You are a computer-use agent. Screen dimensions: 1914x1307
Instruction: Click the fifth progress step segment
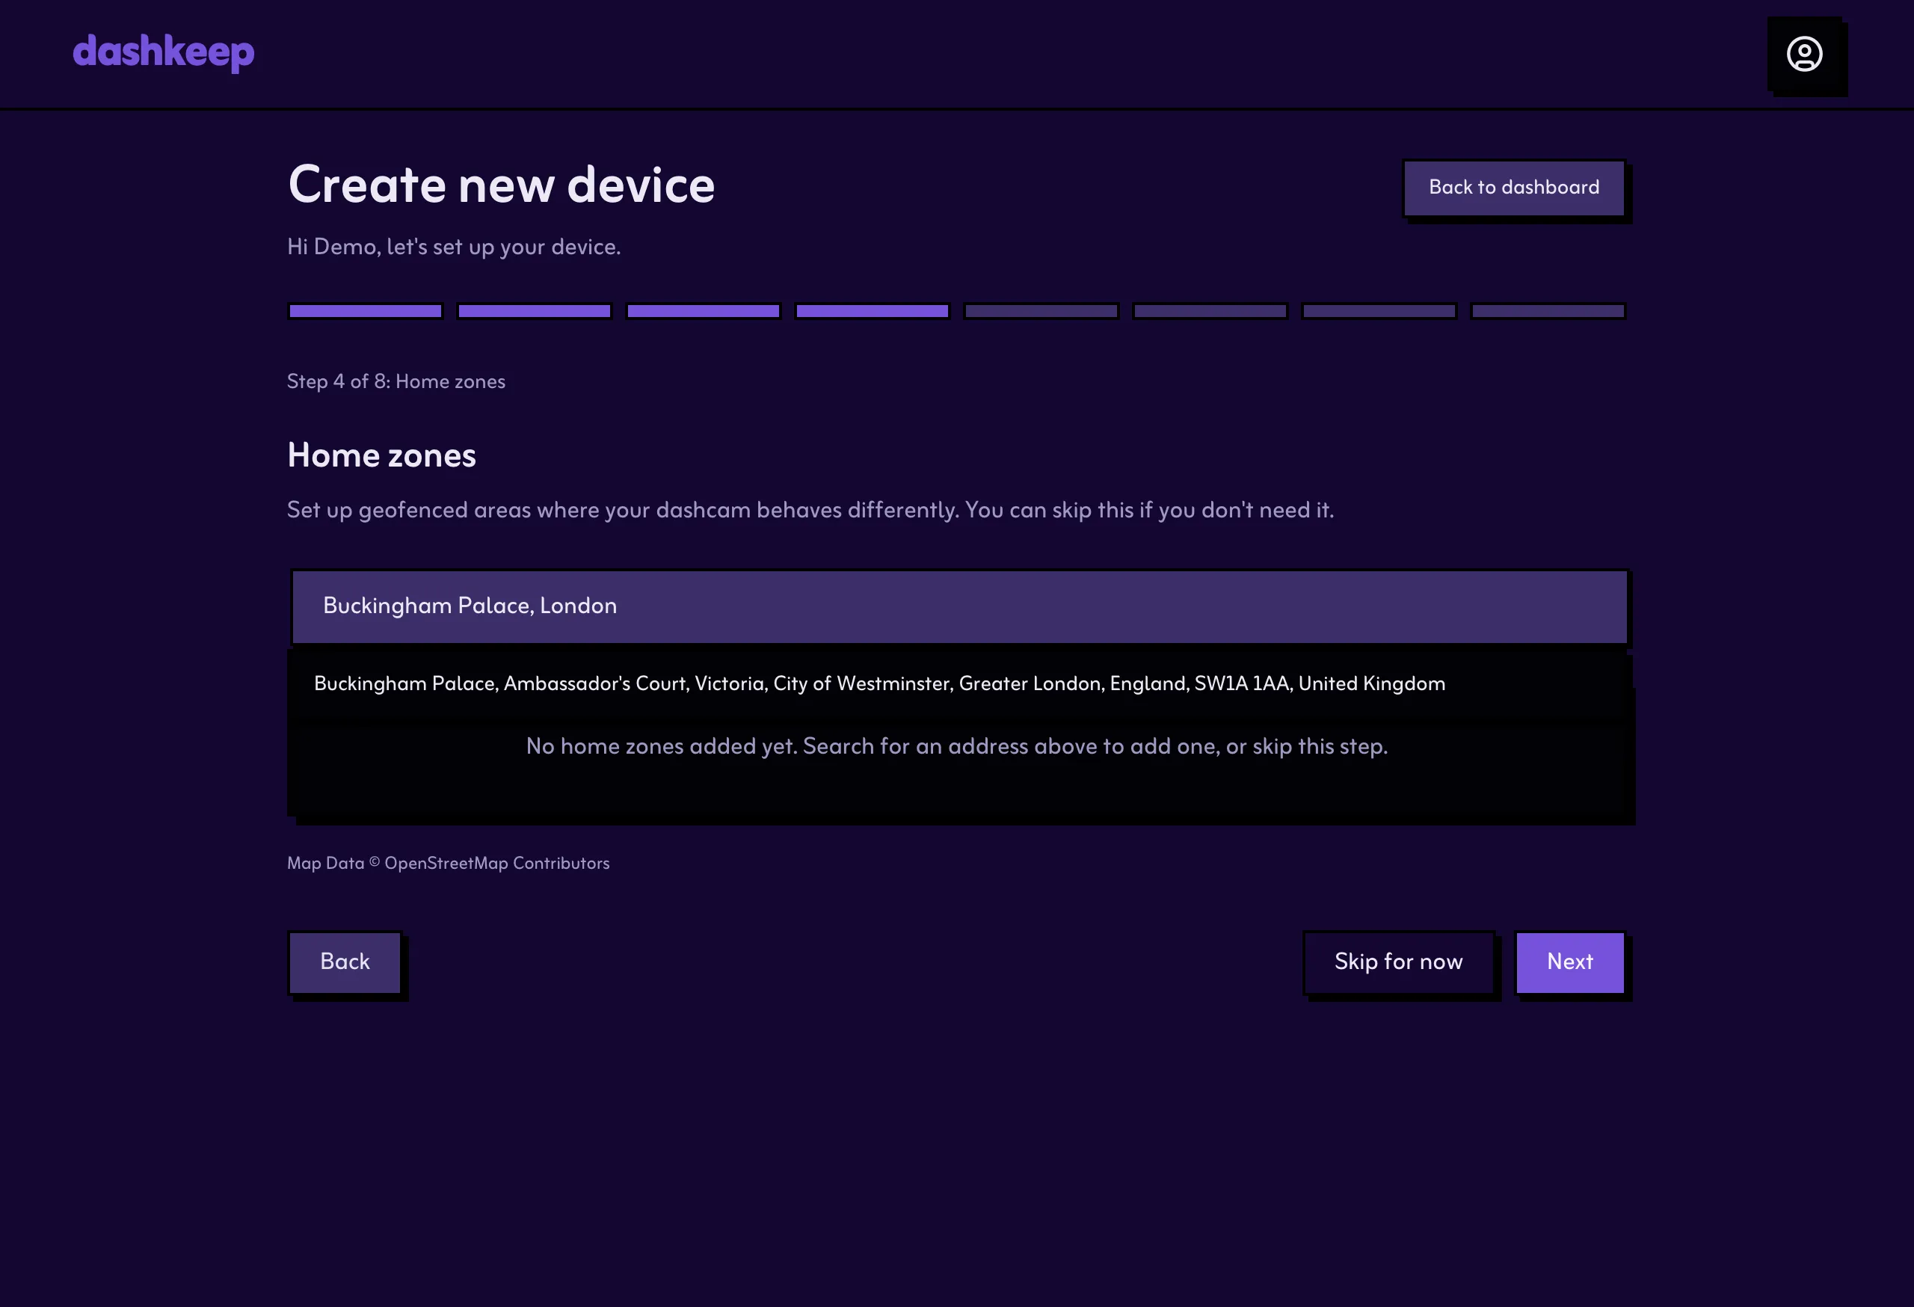point(1041,311)
